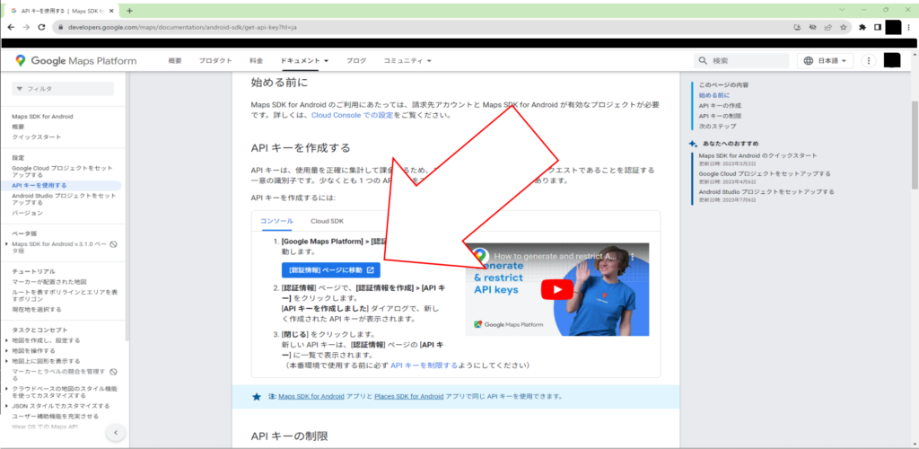Select 現在地を選択する in sidebar
Screen dimensions: 919x449
[36, 310]
